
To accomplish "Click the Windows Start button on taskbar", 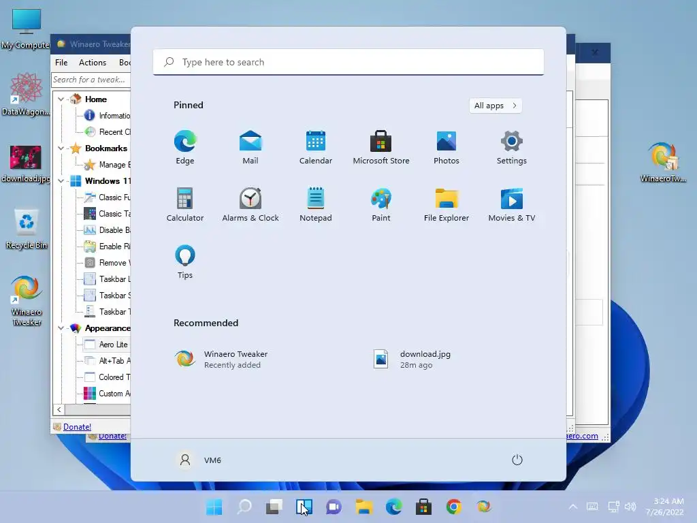I will (214, 507).
